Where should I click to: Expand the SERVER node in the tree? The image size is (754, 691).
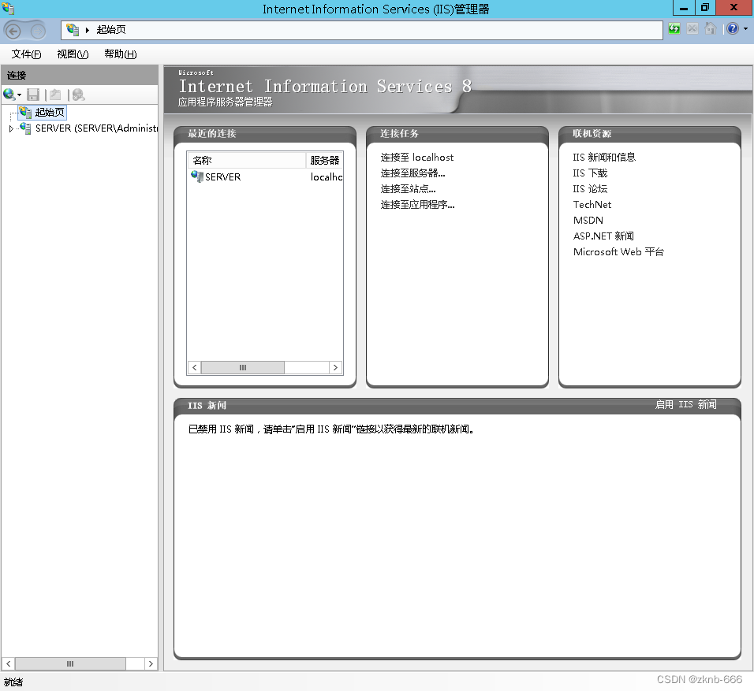click(11, 128)
